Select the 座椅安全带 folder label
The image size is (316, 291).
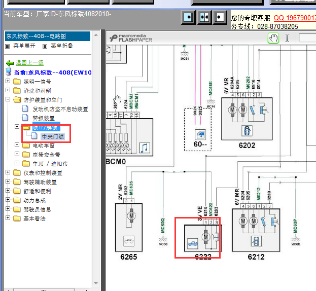(46, 155)
